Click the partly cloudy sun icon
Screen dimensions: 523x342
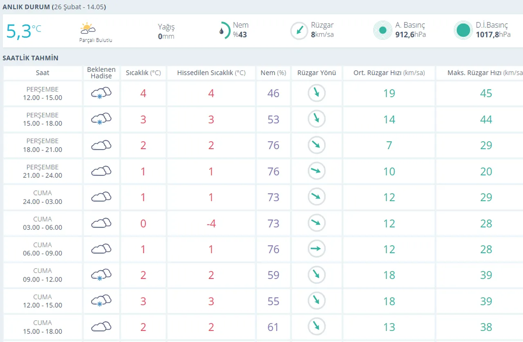pyautogui.click(x=88, y=29)
